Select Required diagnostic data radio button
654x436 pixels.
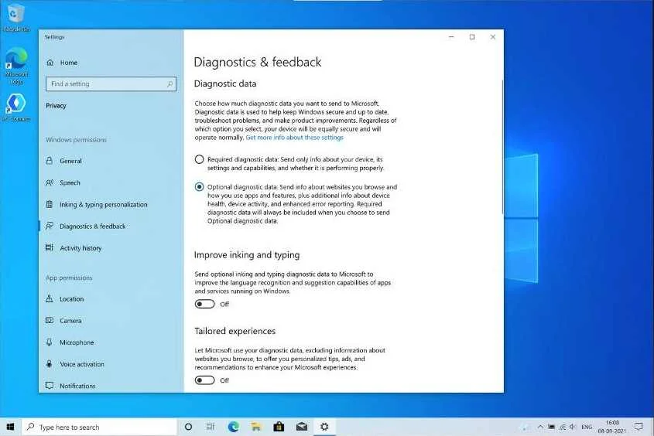pyautogui.click(x=200, y=159)
